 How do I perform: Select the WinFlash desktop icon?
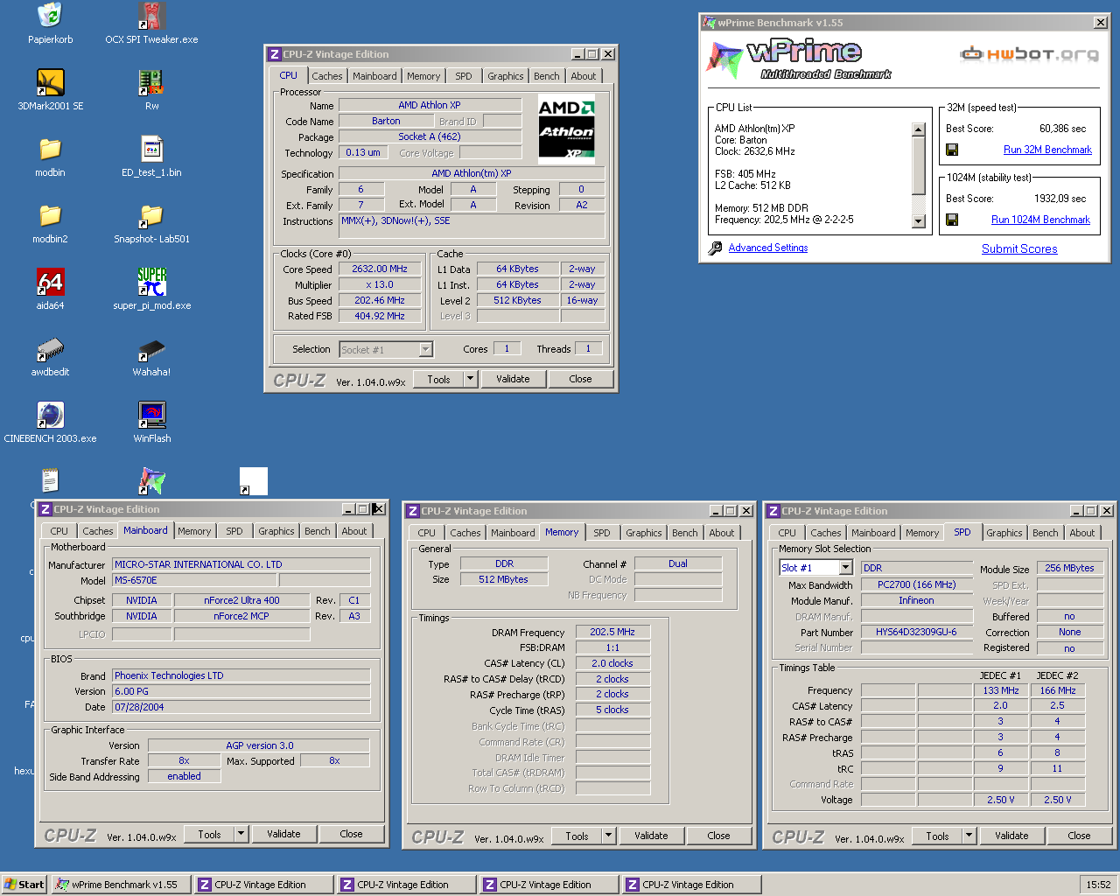(151, 415)
